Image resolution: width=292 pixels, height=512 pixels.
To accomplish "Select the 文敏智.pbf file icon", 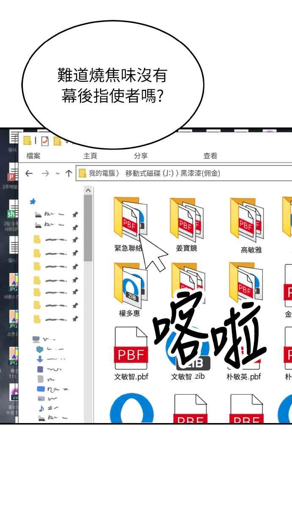I will point(131,348).
